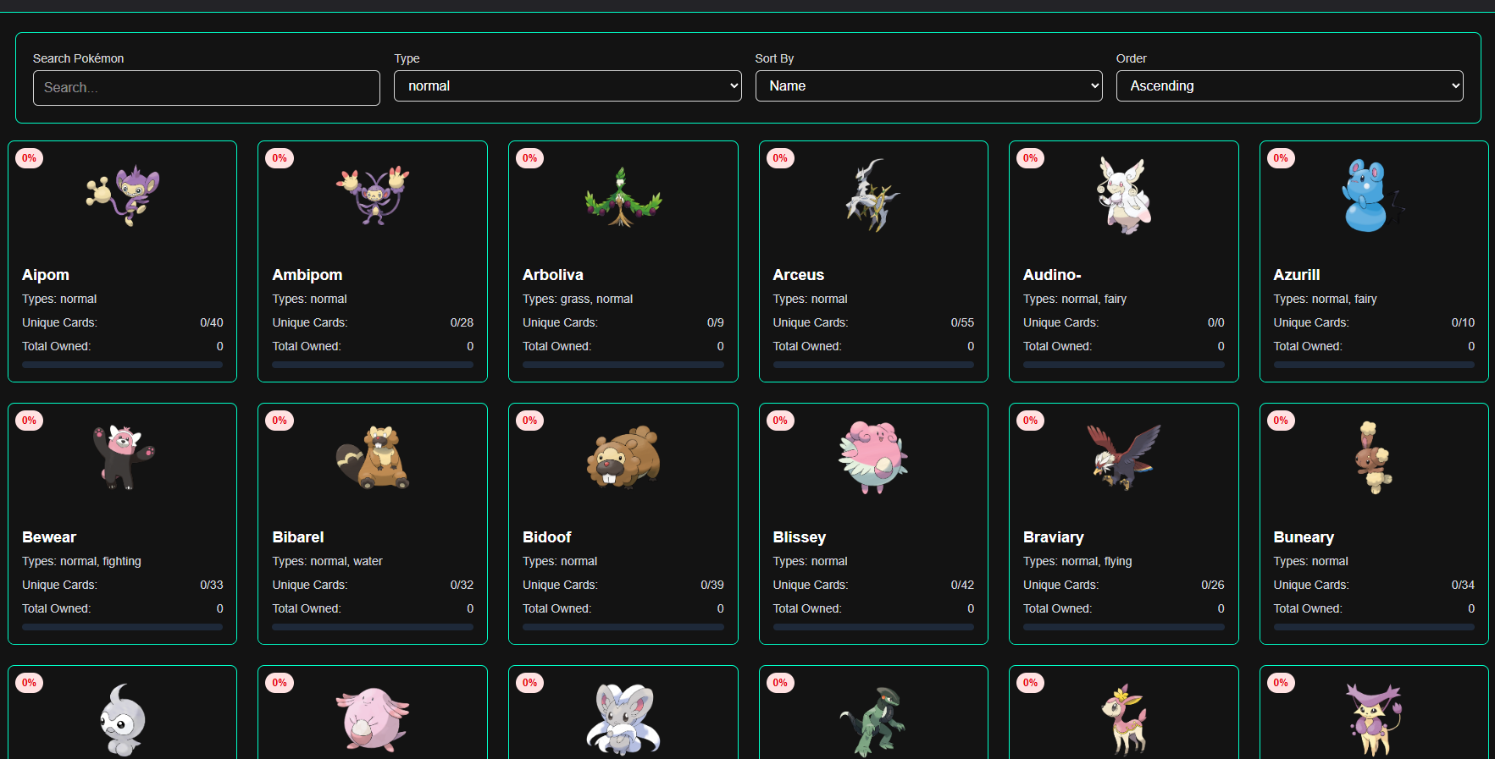Open the Blissey card title

coord(799,537)
